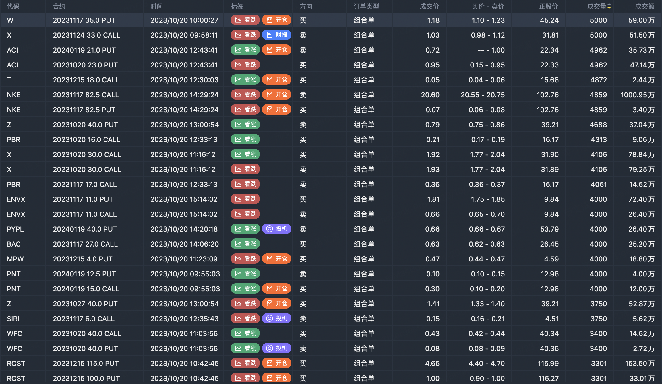Image resolution: width=662 pixels, height=384 pixels.
Task: Click the 订单类型 column header
Action: 366,6
